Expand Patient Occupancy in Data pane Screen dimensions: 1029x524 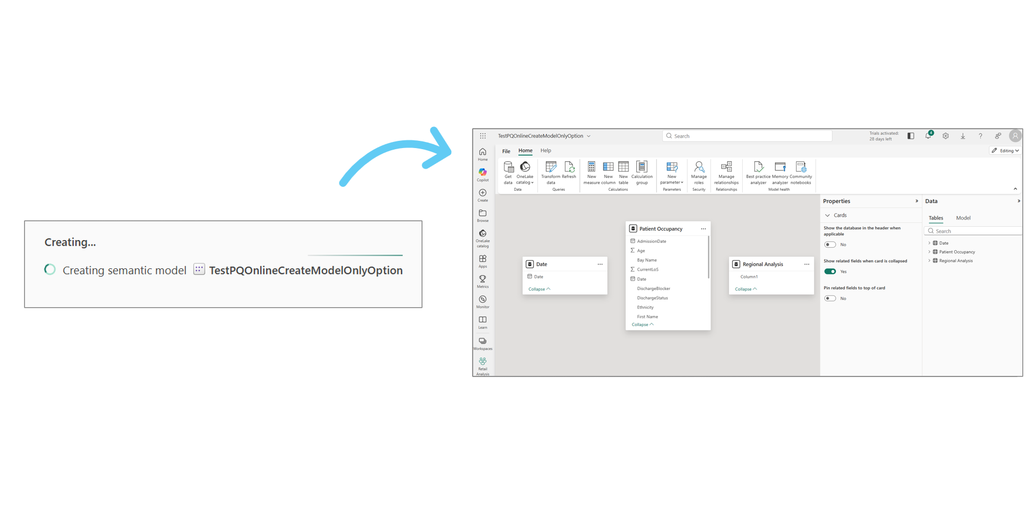929,252
